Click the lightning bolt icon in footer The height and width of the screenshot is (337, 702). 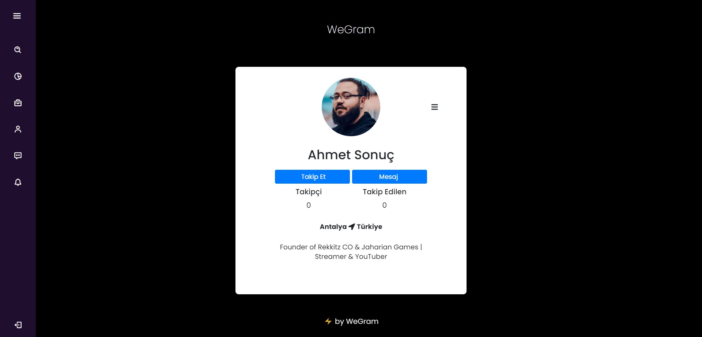click(328, 321)
